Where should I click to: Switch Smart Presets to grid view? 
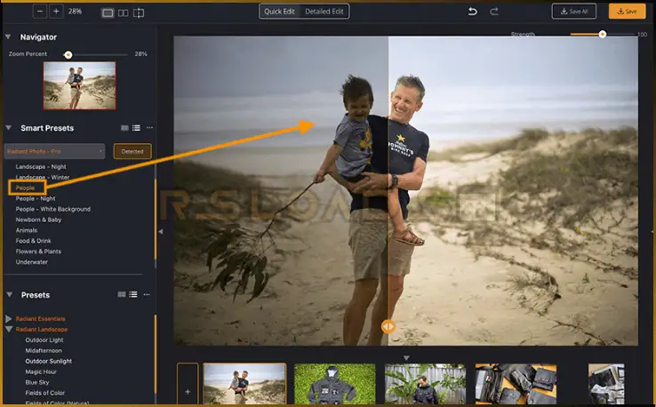[x=124, y=128]
